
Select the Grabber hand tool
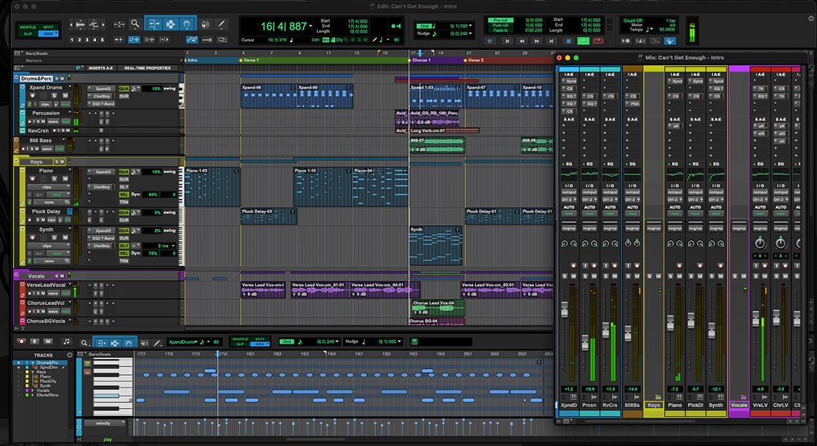coord(187,24)
